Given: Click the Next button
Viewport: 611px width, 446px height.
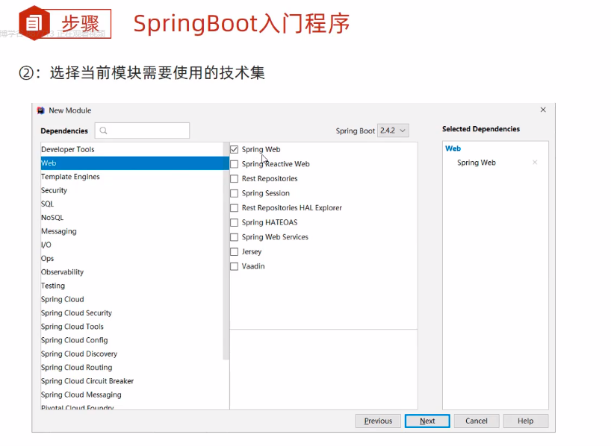Looking at the screenshot, I should click(427, 421).
